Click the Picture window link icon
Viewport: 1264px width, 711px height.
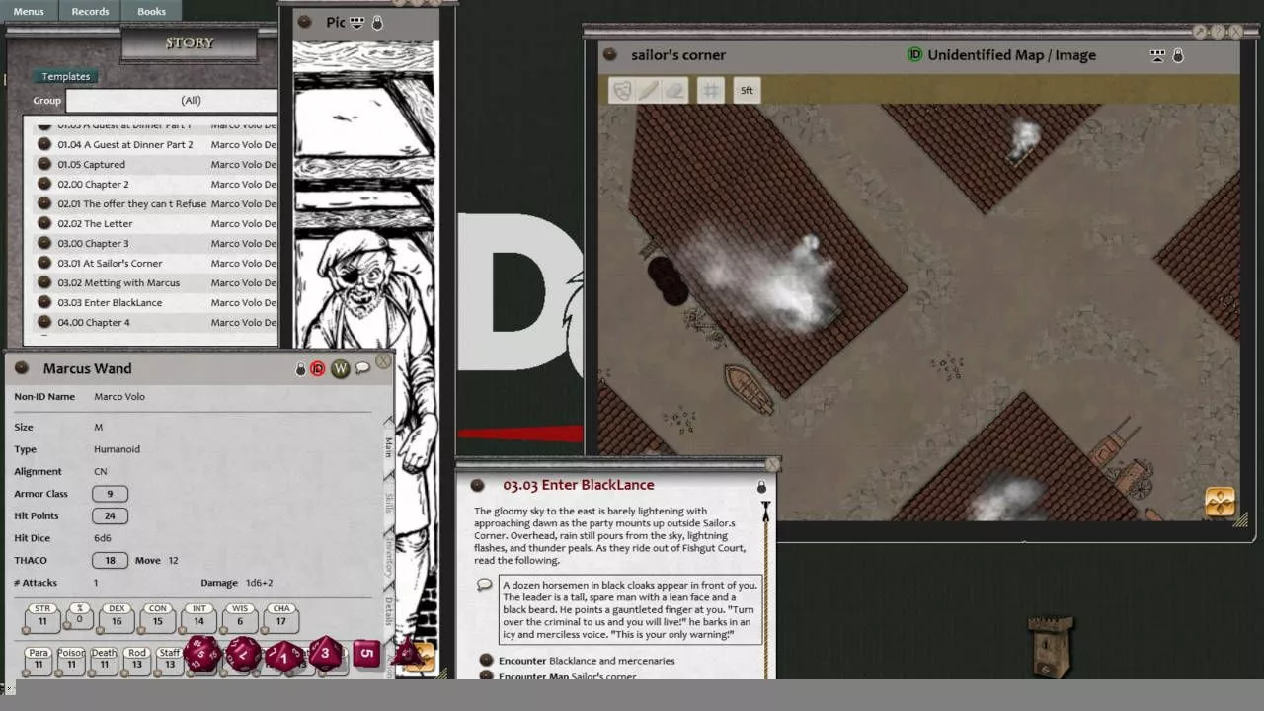305,22
